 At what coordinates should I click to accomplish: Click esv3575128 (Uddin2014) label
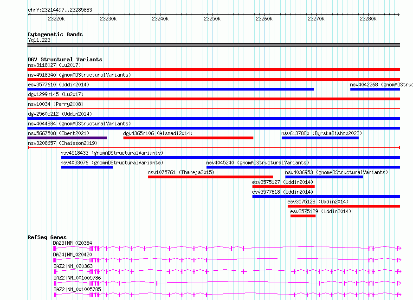click(318, 202)
